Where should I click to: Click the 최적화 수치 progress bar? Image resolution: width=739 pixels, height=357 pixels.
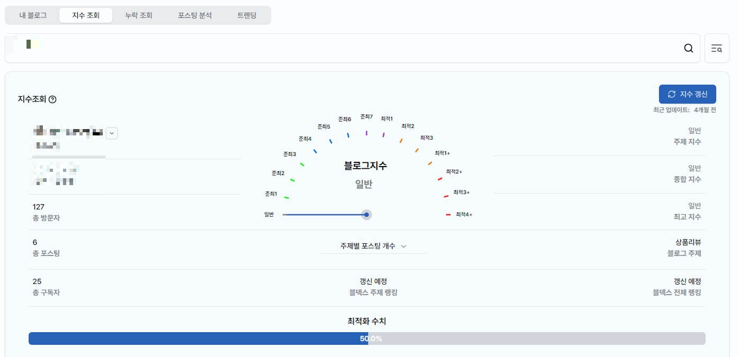click(367, 338)
